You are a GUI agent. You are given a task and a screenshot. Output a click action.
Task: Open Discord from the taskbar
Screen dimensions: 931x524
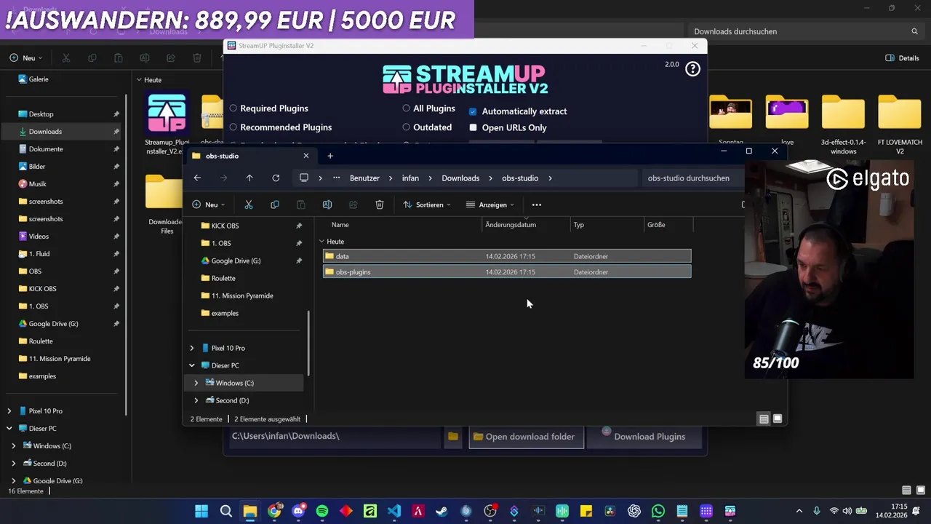click(x=298, y=511)
